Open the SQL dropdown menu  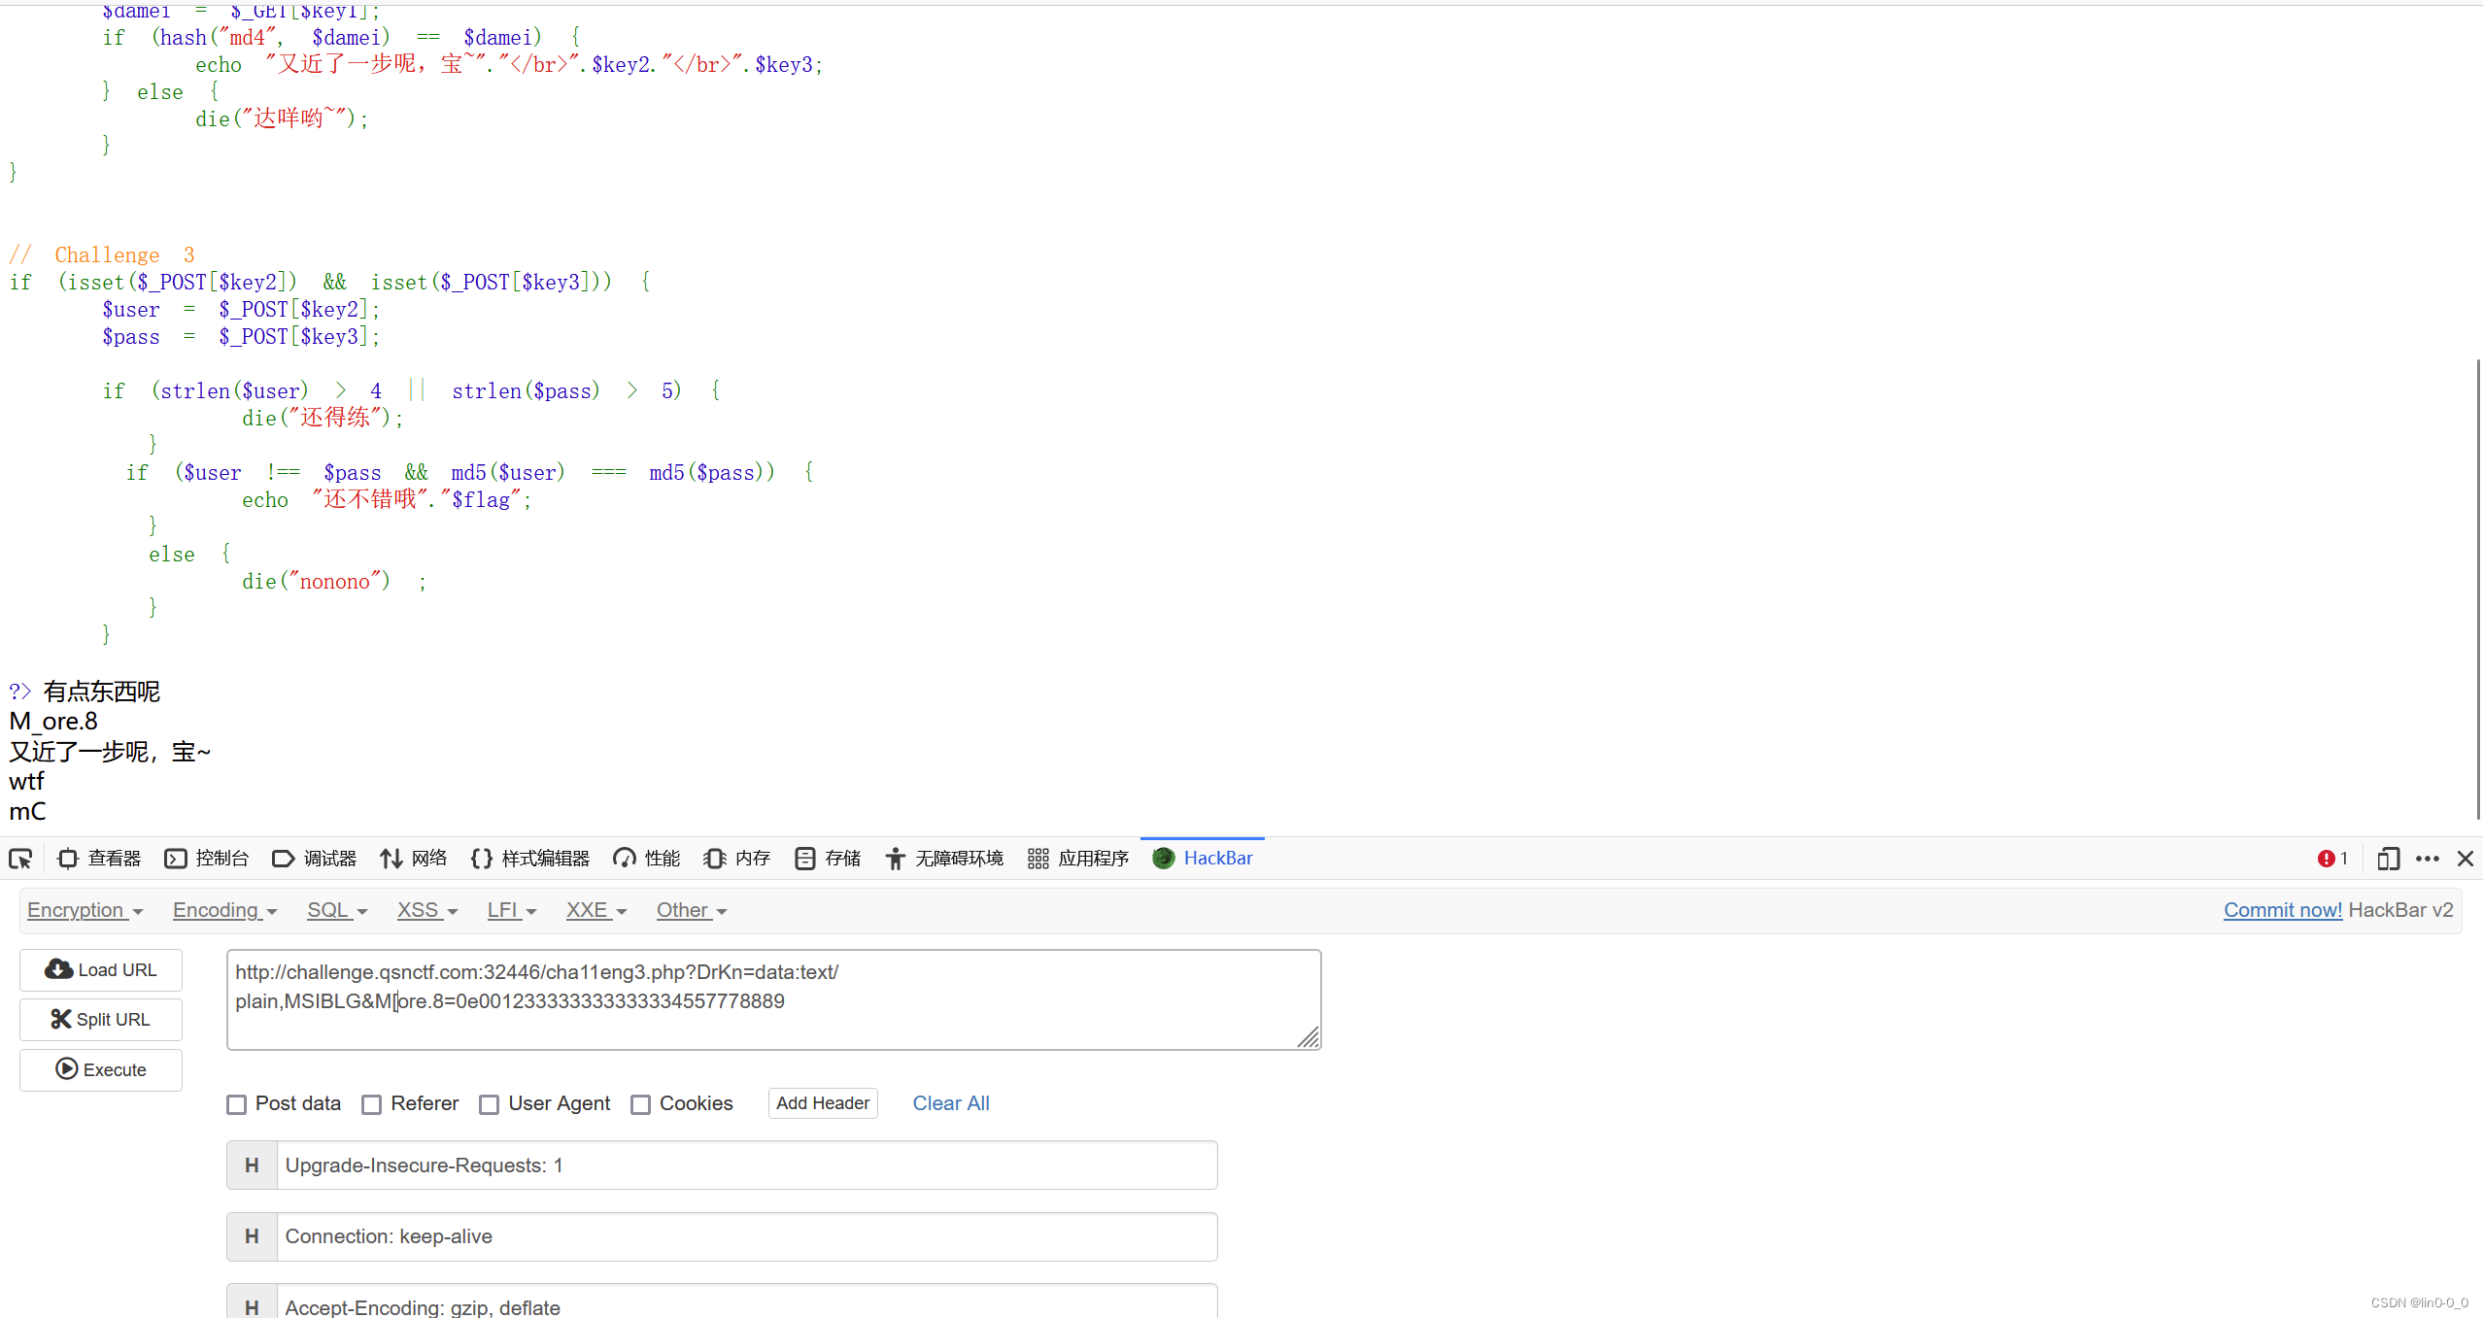click(337, 910)
